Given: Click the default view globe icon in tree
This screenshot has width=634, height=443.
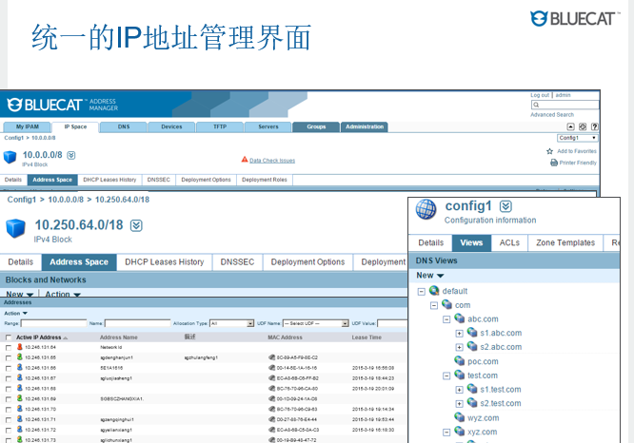Looking at the screenshot, I should point(434,291).
